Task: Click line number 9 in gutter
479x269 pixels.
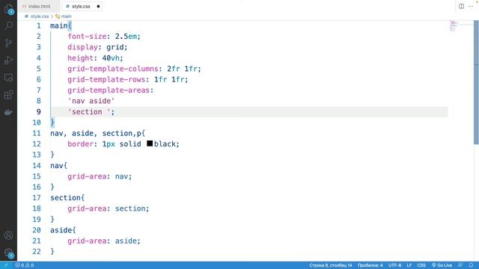Action: [38, 111]
